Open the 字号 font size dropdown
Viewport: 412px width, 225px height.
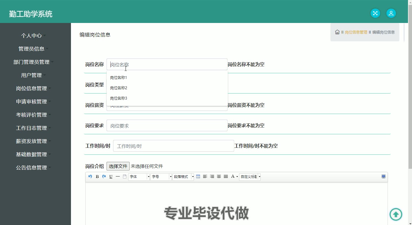(161, 177)
